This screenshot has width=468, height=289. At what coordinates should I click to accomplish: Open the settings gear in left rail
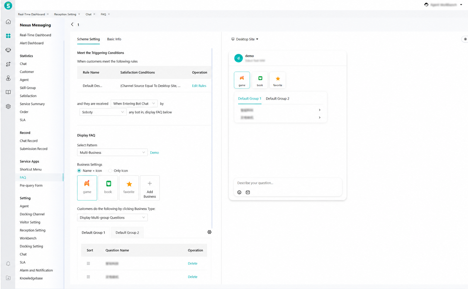tap(8, 106)
